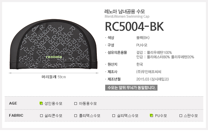The height and width of the screenshot is (133, 208).
Task: Click the gray 수모는 앞뒤 무늬가 동일합니다 banner
Action: 131,88
